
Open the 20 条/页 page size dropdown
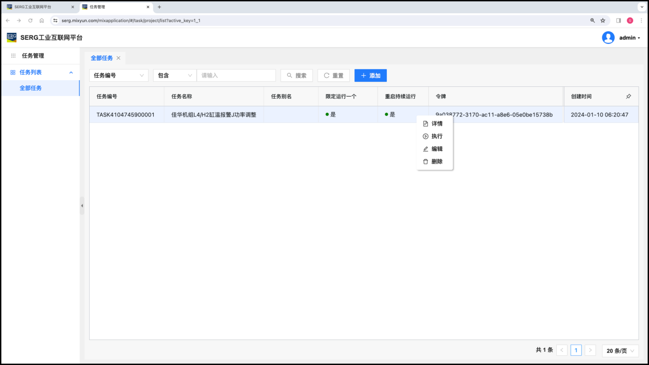[620, 351]
